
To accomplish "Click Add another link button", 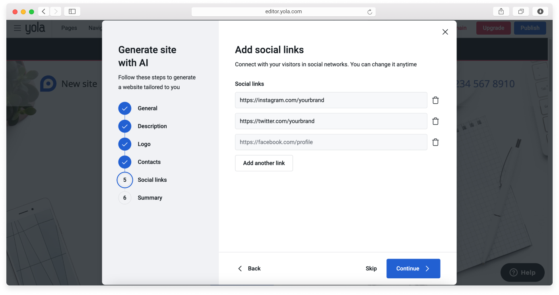I will pyautogui.click(x=264, y=163).
